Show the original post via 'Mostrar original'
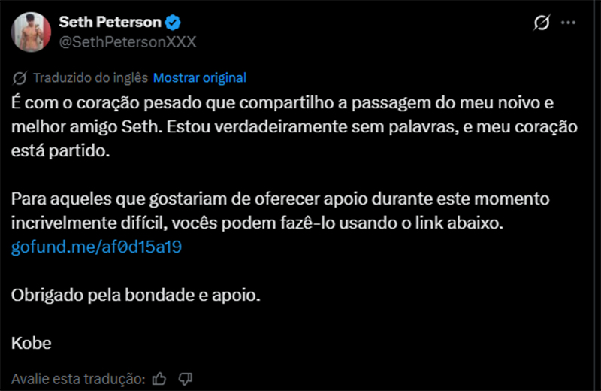 (x=199, y=77)
